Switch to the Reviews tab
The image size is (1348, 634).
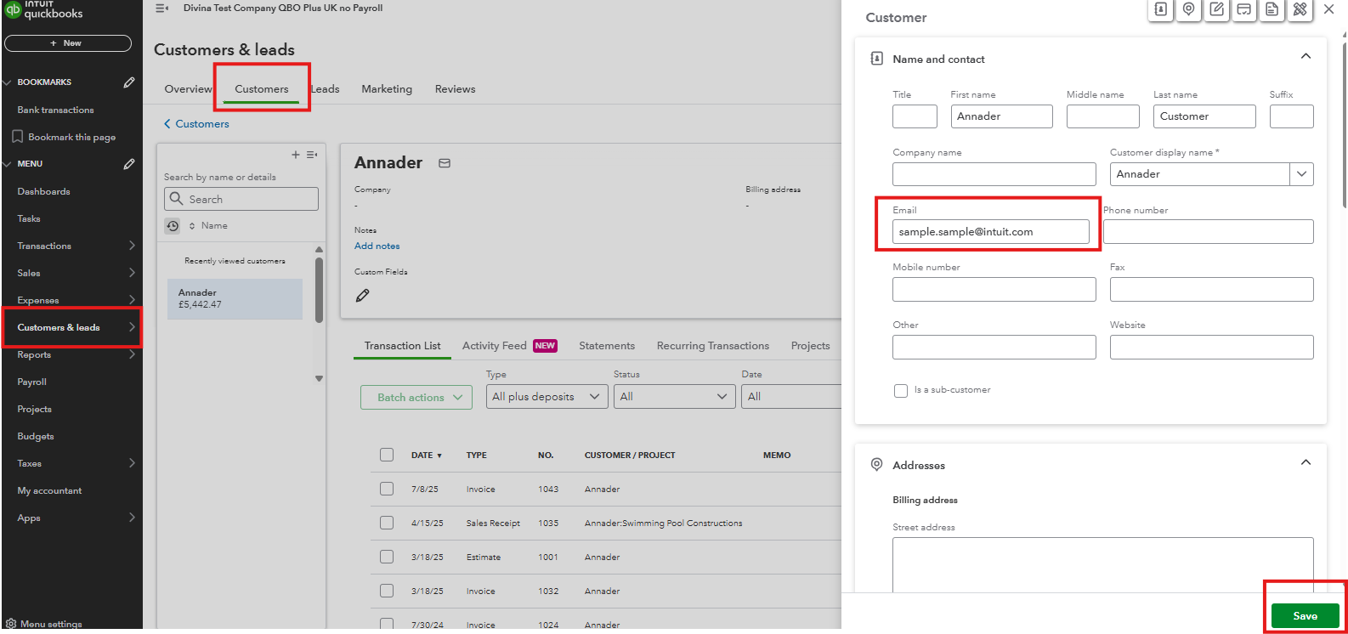point(456,89)
